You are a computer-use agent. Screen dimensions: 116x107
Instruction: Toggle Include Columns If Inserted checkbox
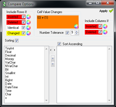(100, 26)
